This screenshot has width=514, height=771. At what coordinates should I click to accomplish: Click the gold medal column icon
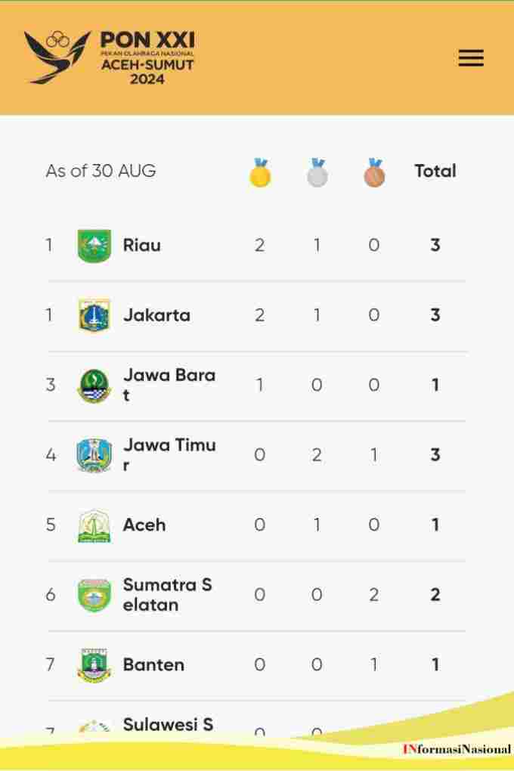260,172
